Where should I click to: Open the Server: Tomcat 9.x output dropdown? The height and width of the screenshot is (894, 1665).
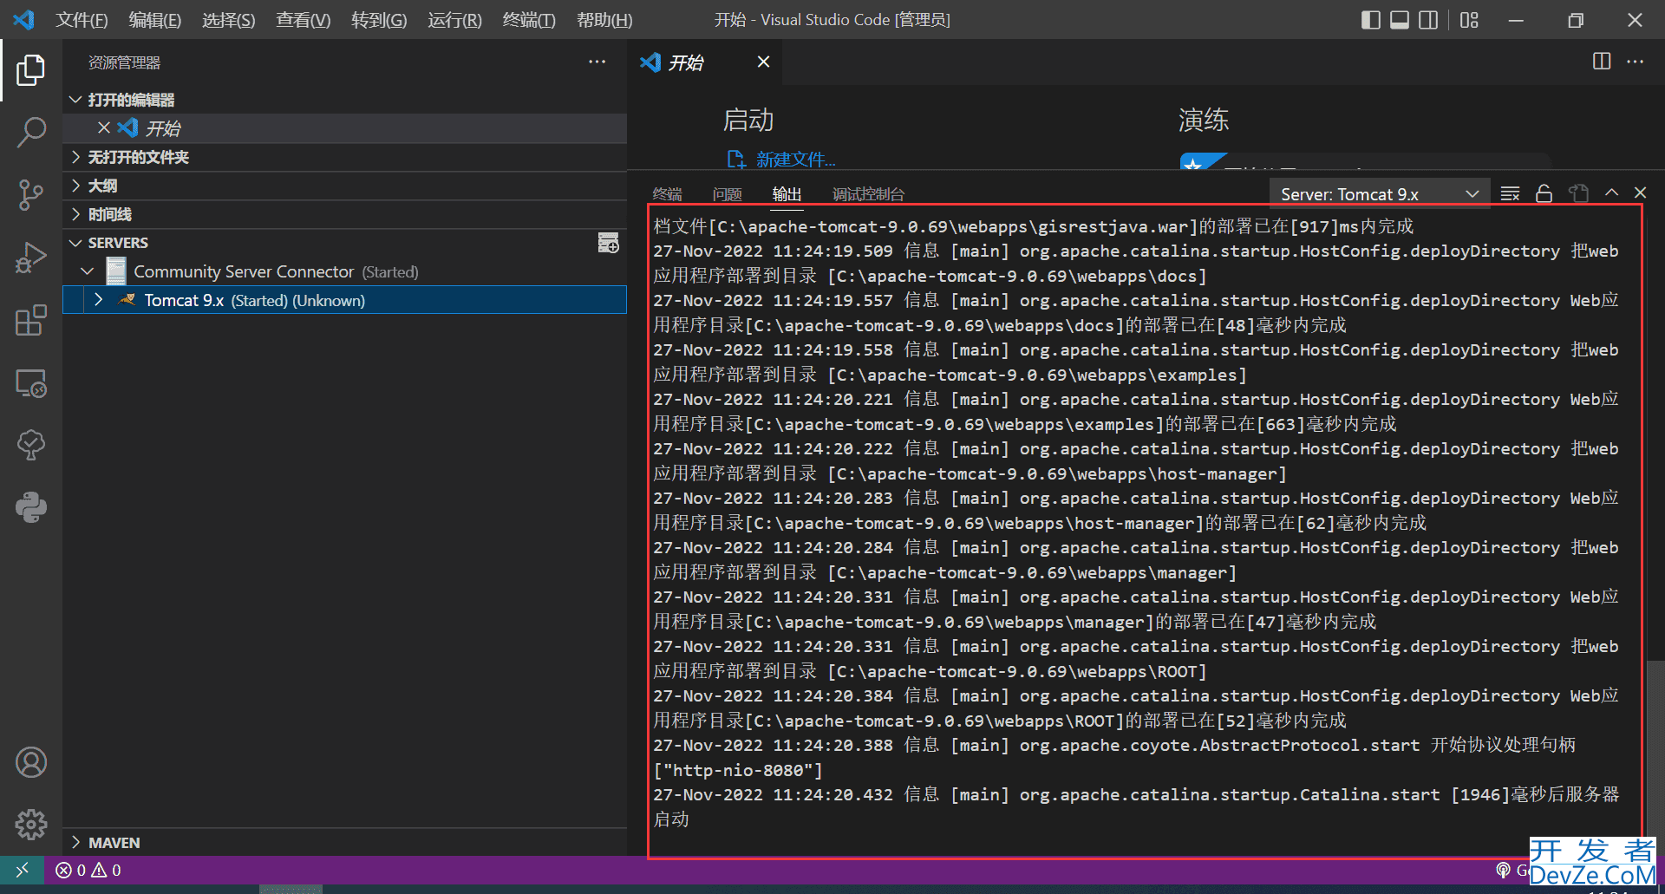point(1379,194)
